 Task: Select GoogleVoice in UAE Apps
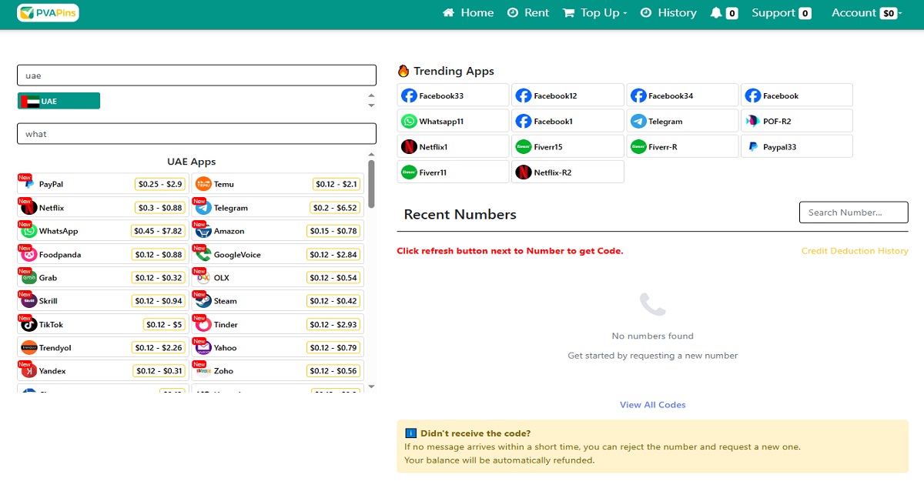(x=278, y=255)
